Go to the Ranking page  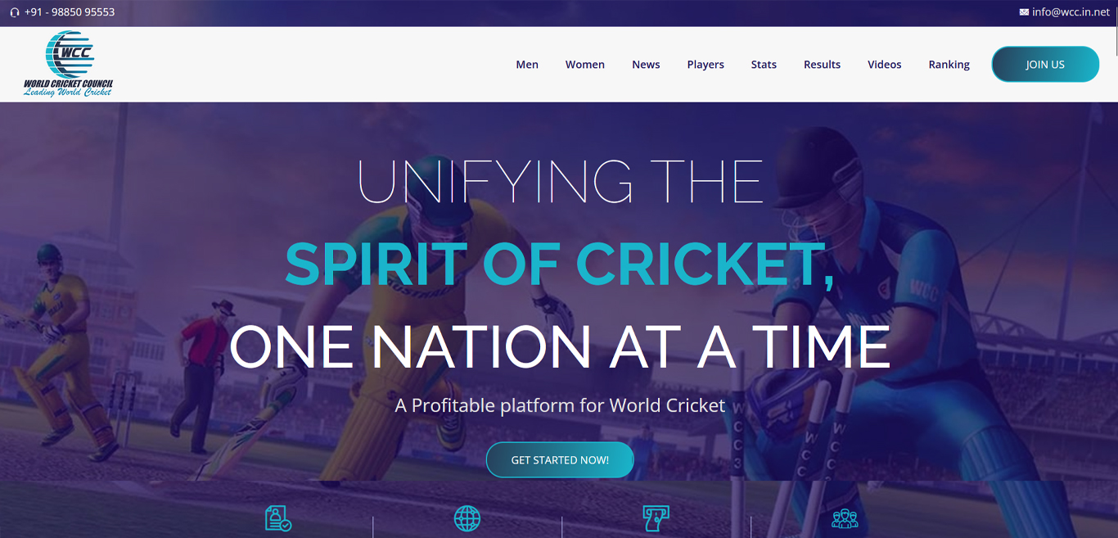[x=949, y=65]
